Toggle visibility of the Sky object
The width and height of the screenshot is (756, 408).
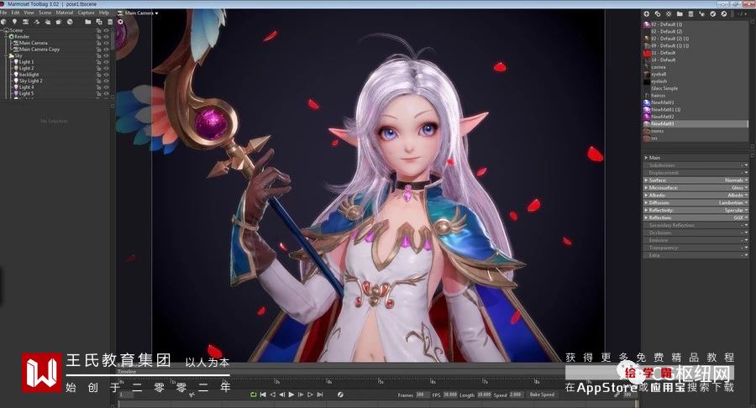click(106, 55)
